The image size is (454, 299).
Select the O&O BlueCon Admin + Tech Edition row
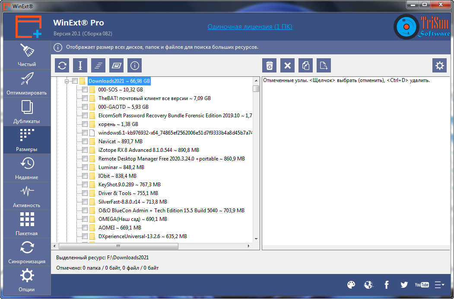171,211
